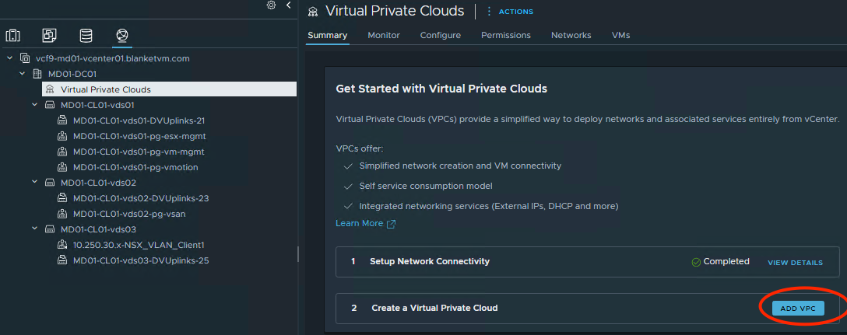Image resolution: width=847 pixels, height=335 pixels.
Task: Click VIEW DETAILS for Setup Network Connectivity
Action: coord(795,263)
